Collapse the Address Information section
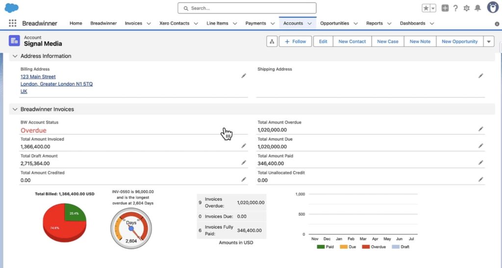This screenshot has height=268, width=502. coord(15,56)
